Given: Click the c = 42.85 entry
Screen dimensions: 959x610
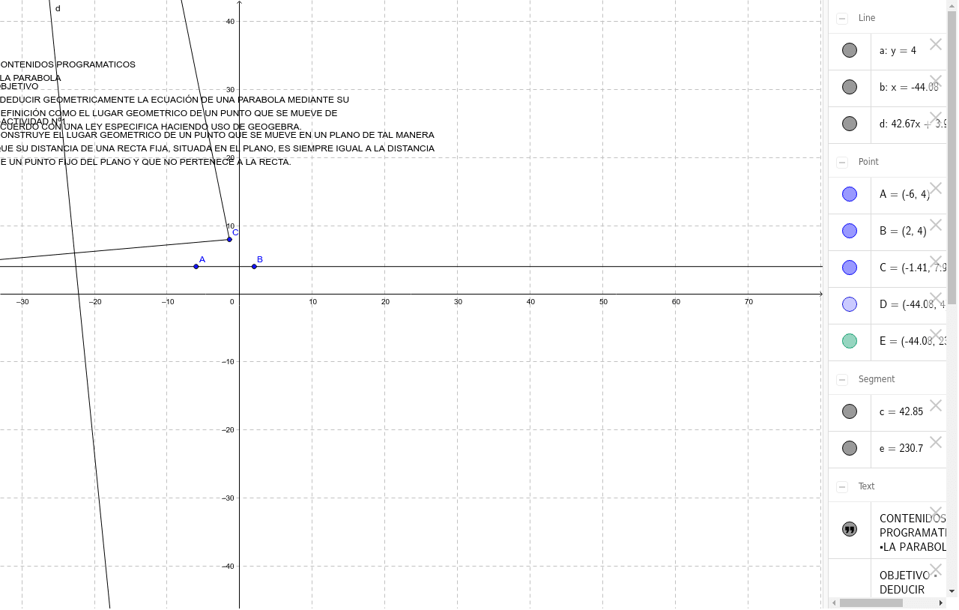Looking at the screenshot, I should tap(901, 412).
